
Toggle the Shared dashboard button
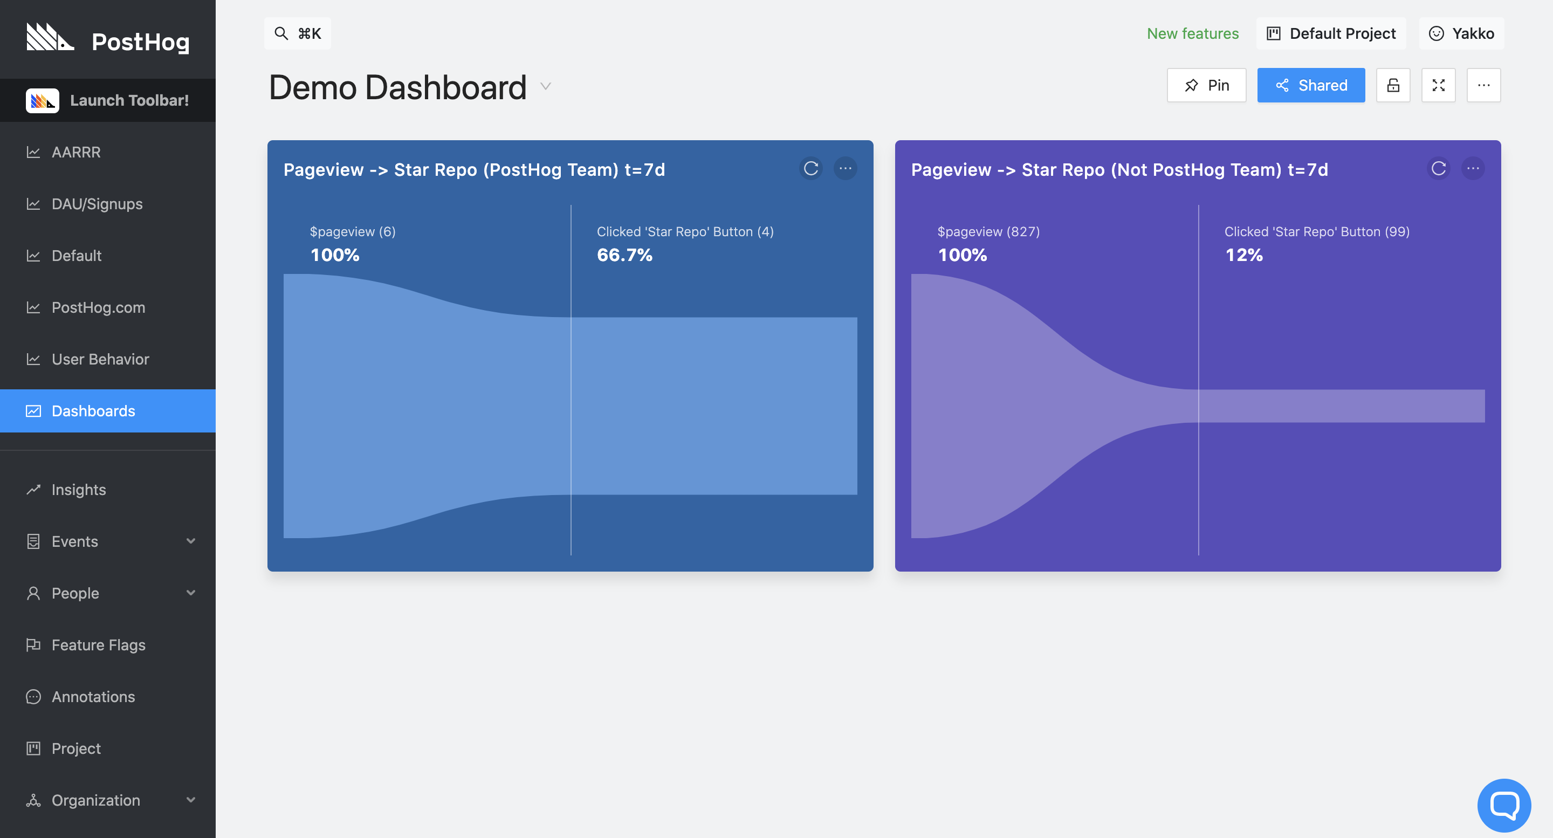tap(1311, 85)
